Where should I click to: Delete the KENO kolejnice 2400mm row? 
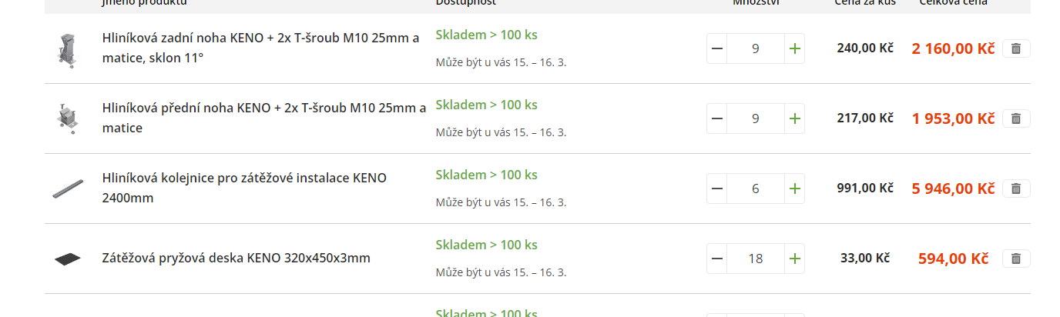click(x=1016, y=189)
